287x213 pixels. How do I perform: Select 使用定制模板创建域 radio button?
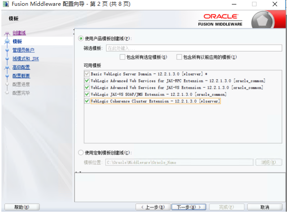tap(81, 153)
